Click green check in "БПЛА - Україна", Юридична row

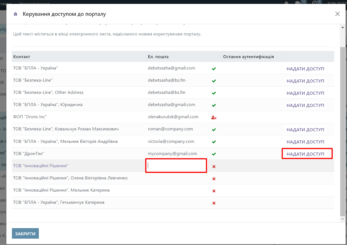pyautogui.click(x=214, y=105)
